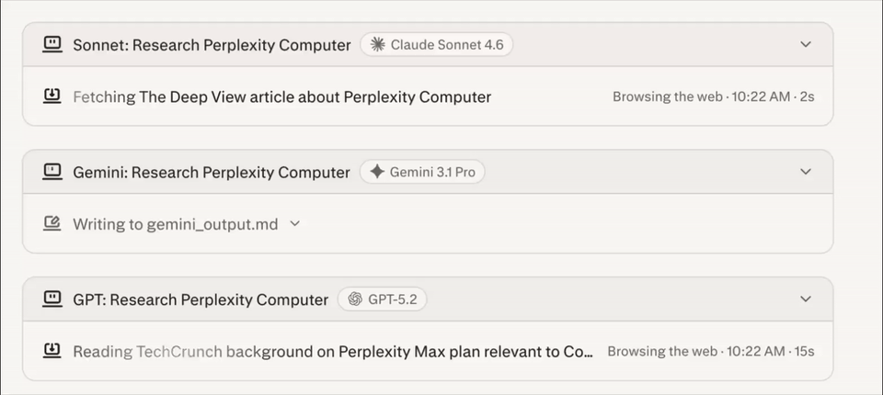This screenshot has width=883, height=395.
Task: Click the reading download icon beside TechCrunch
Action: tap(52, 350)
